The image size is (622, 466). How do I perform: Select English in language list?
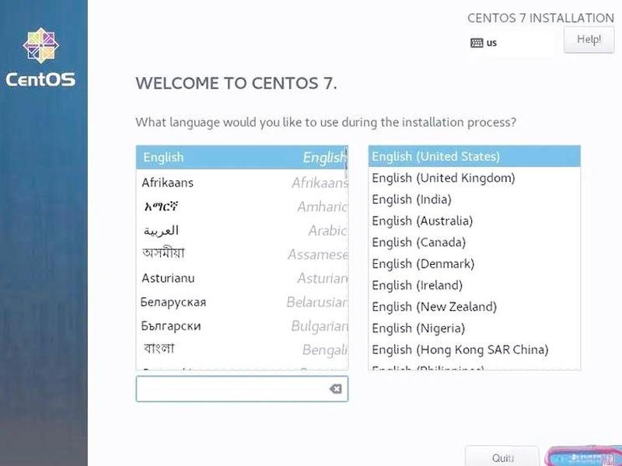pyautogui.click(x=242, y=158)
